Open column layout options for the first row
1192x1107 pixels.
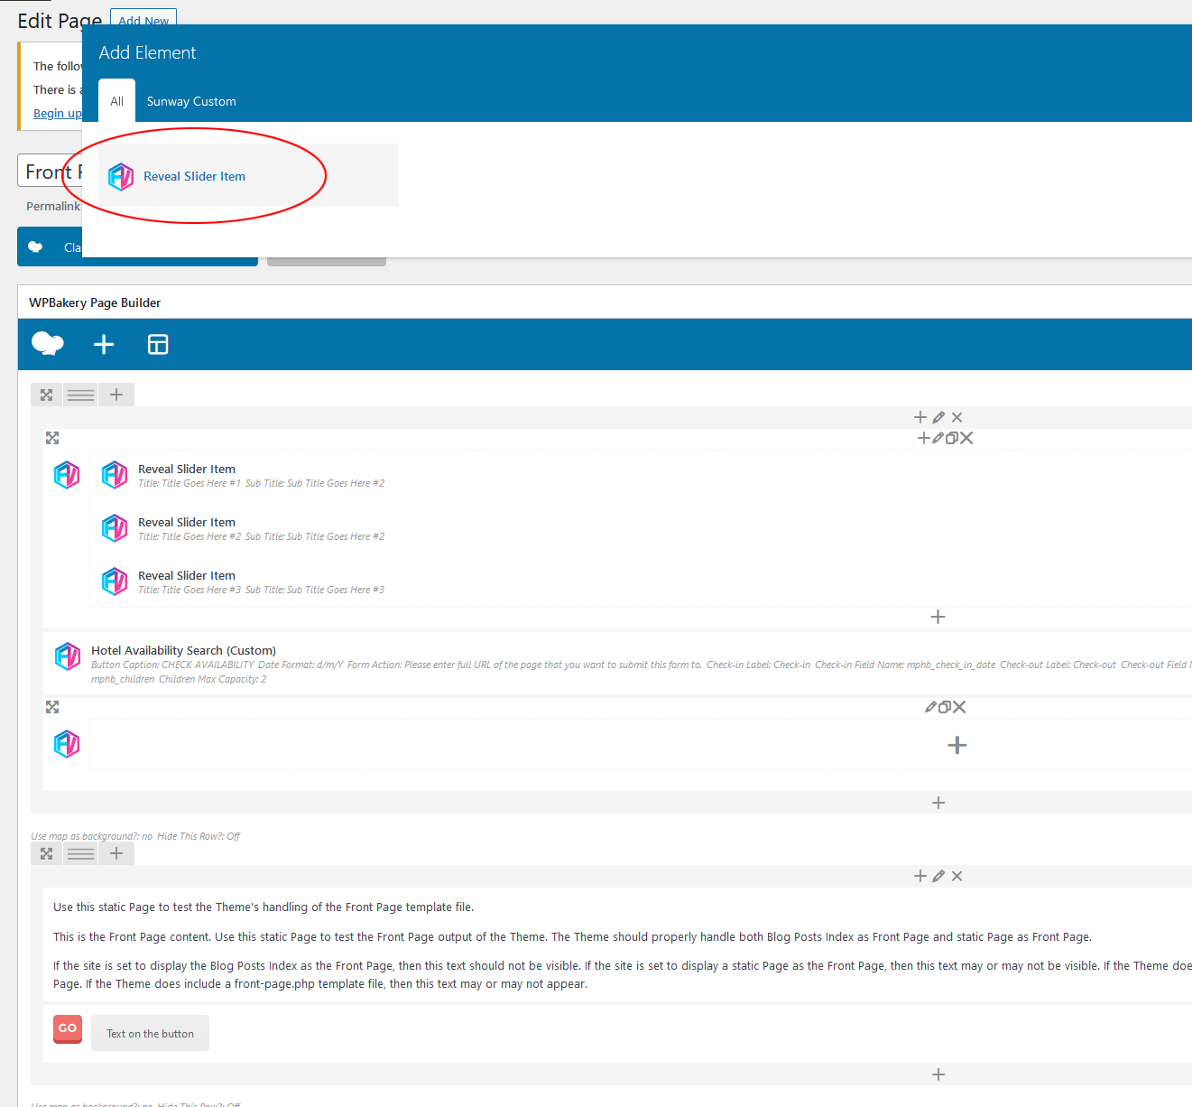pyautogui.click(x=81, y=395)
